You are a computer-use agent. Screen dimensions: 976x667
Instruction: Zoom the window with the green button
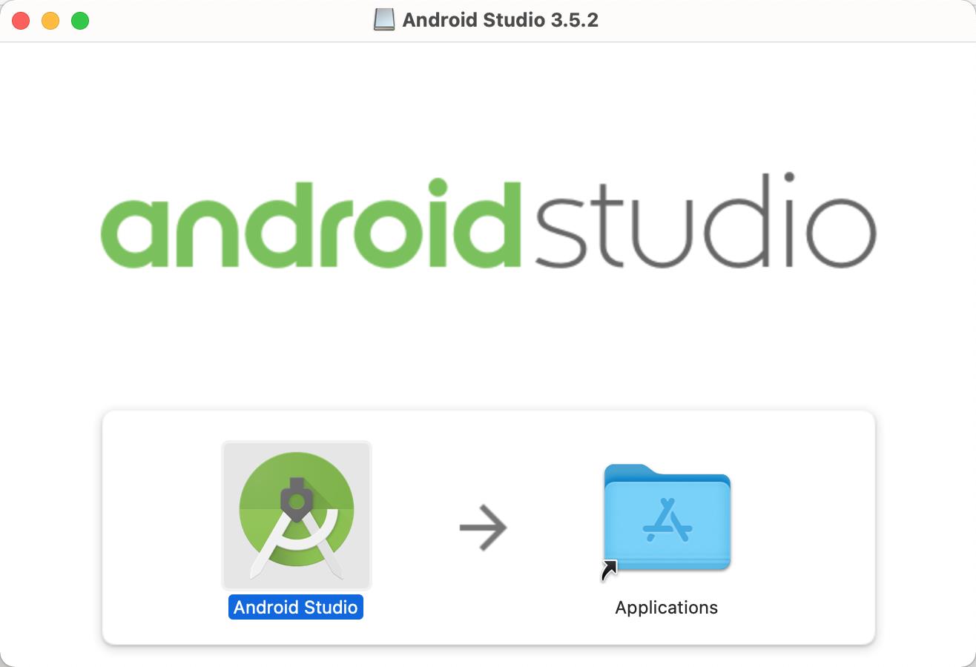tap(80, 21)
